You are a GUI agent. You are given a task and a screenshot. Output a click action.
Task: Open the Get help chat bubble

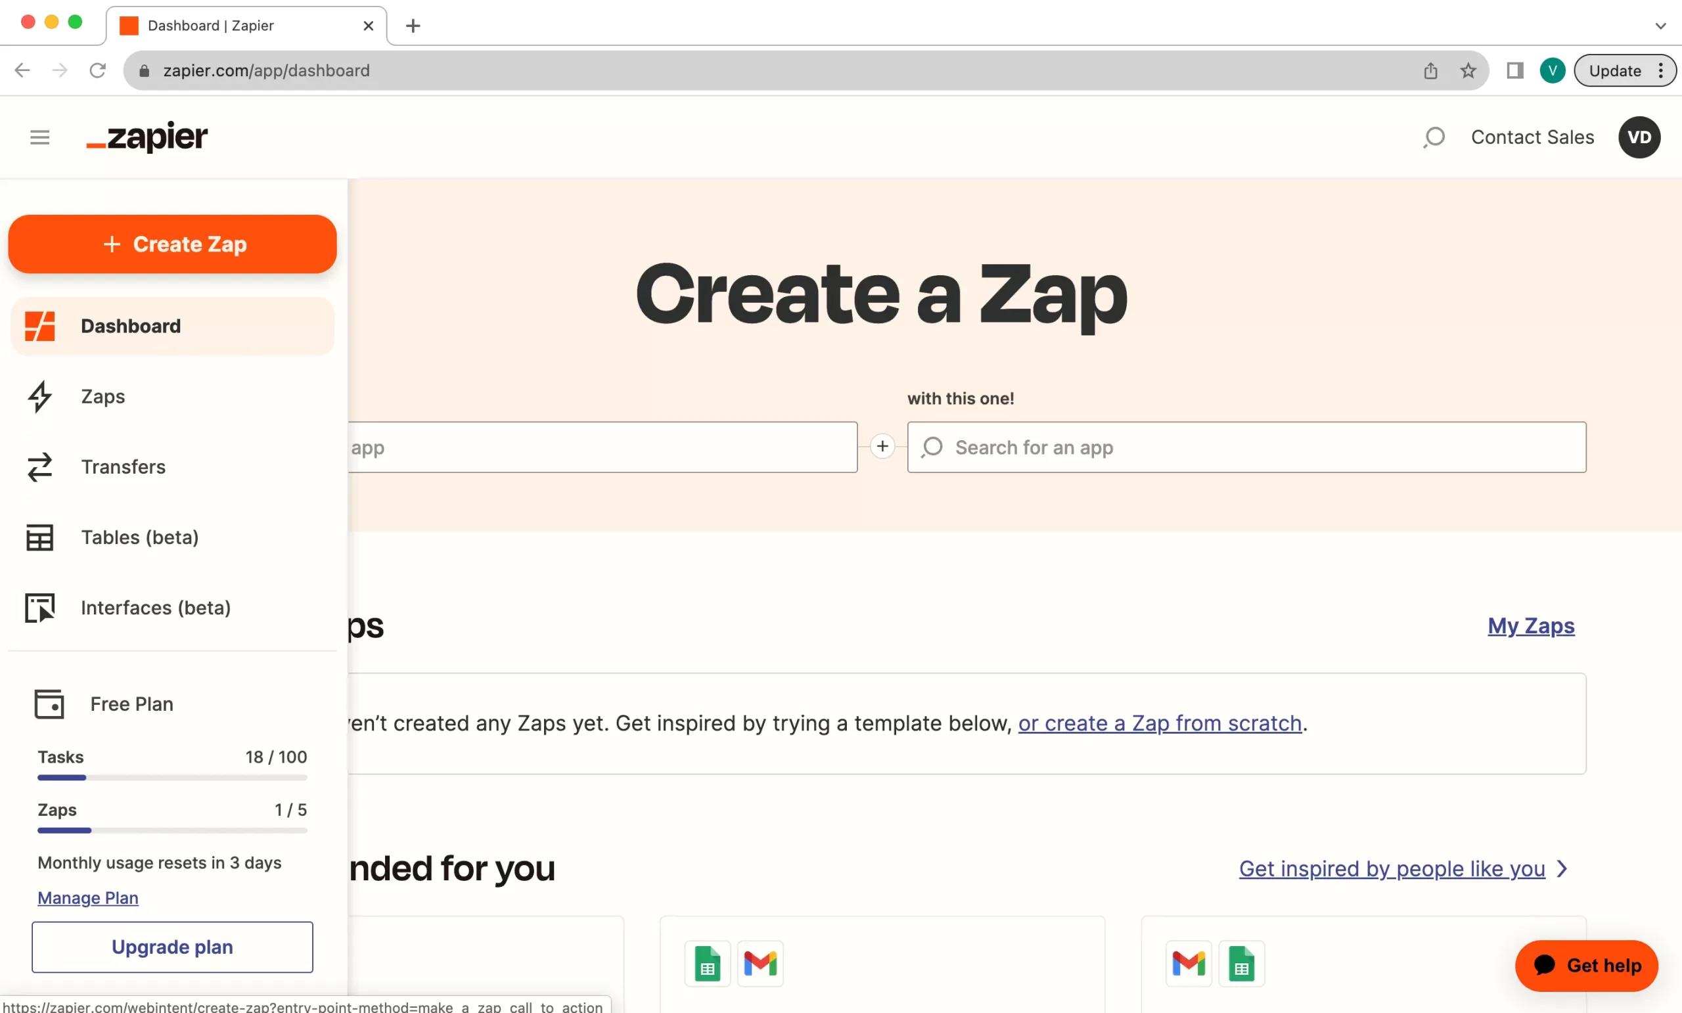click(x=1587, y=965)
